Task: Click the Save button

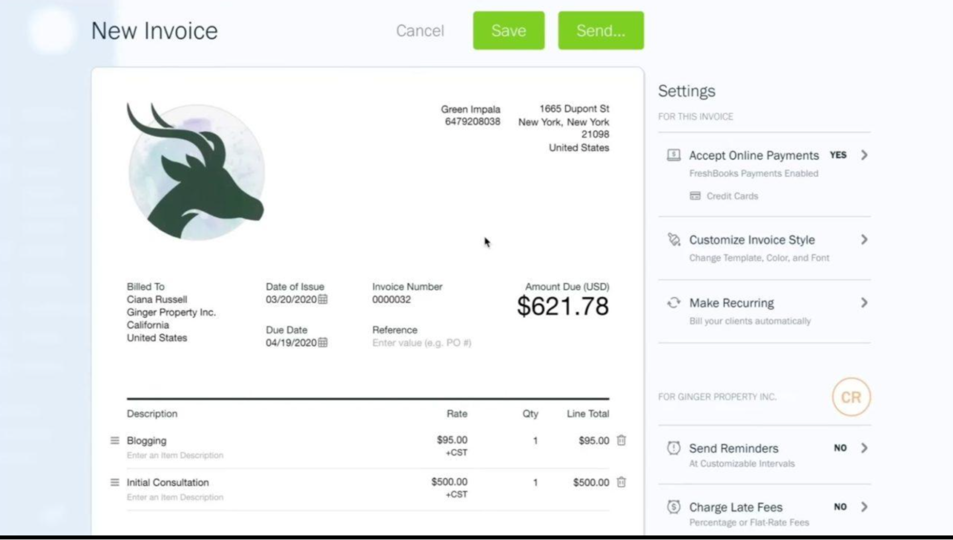Action: (x=509, y=31)
